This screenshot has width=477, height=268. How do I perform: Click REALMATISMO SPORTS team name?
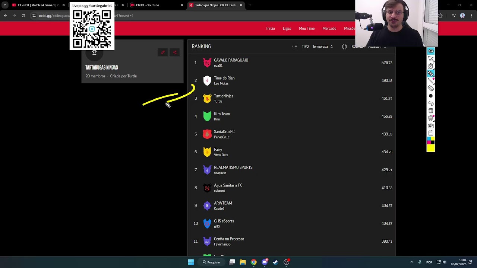click(233, 167)
